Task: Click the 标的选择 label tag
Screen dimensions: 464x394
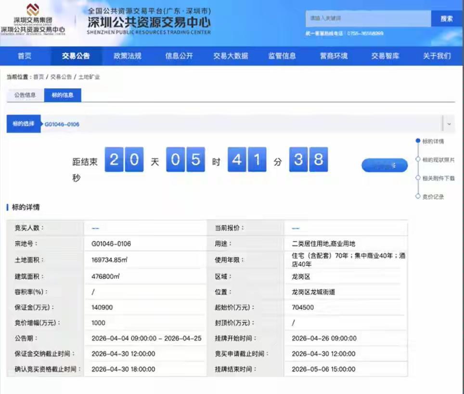Action: tap(23, 123)
